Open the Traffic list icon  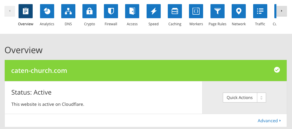[x=260, y=11]
